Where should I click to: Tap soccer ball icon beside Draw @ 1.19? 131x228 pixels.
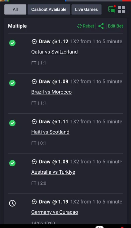pyautogui.click(x=34, y=202)
